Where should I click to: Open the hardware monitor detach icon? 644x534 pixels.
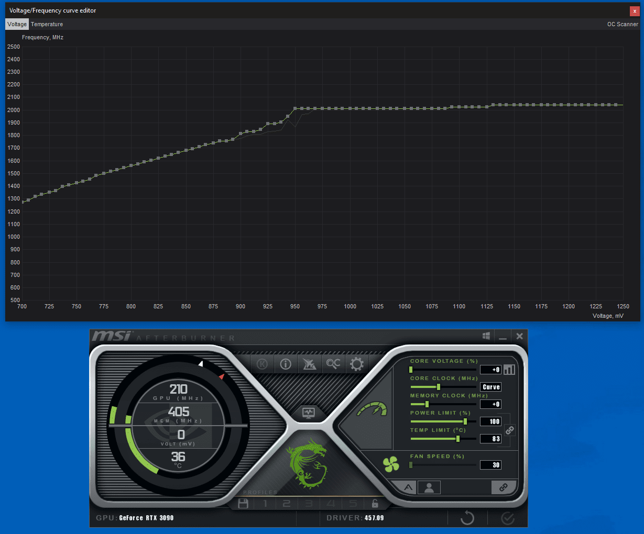308,413
